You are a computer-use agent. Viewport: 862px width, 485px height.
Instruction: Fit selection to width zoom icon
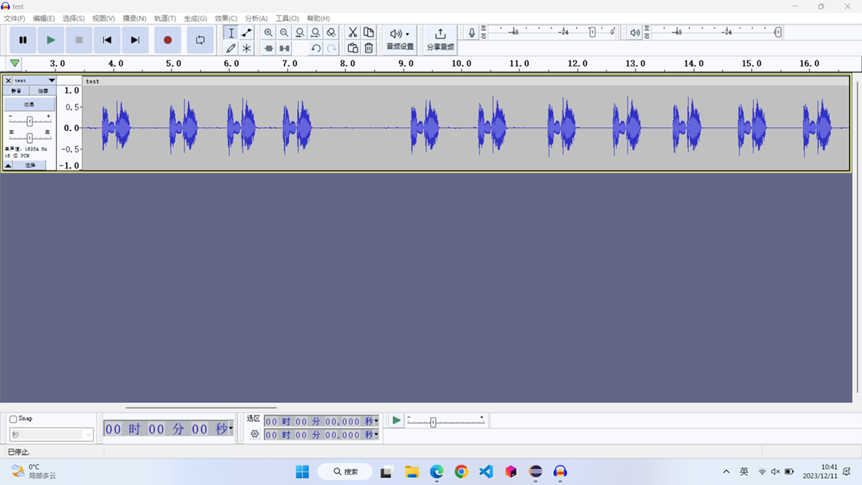300,33
